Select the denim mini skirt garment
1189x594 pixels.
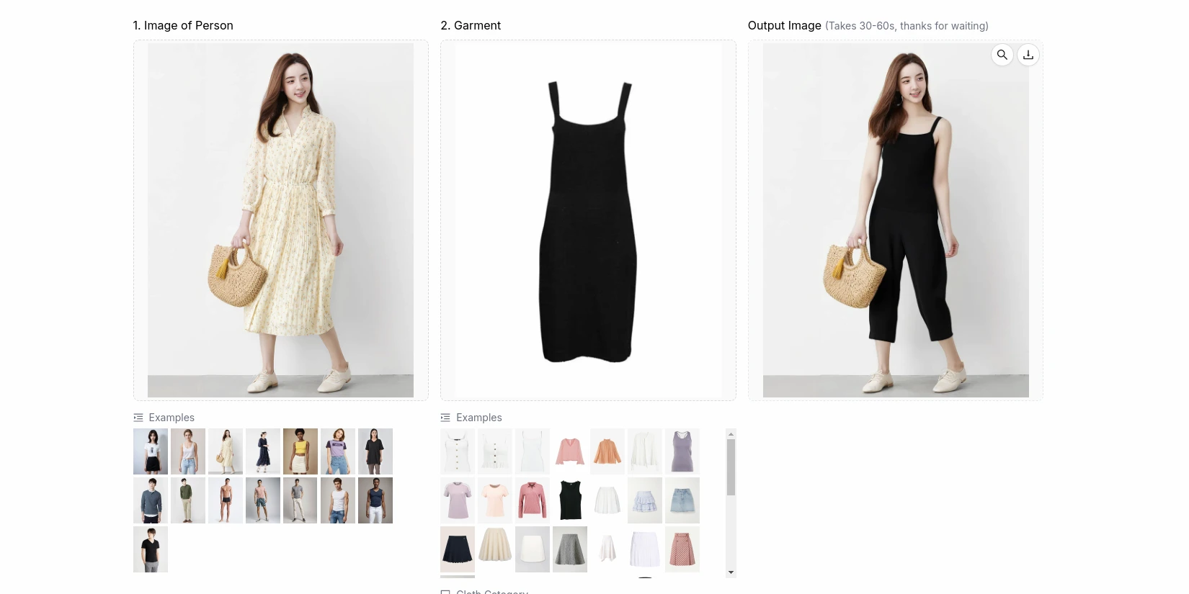click(x=682, y=500)
